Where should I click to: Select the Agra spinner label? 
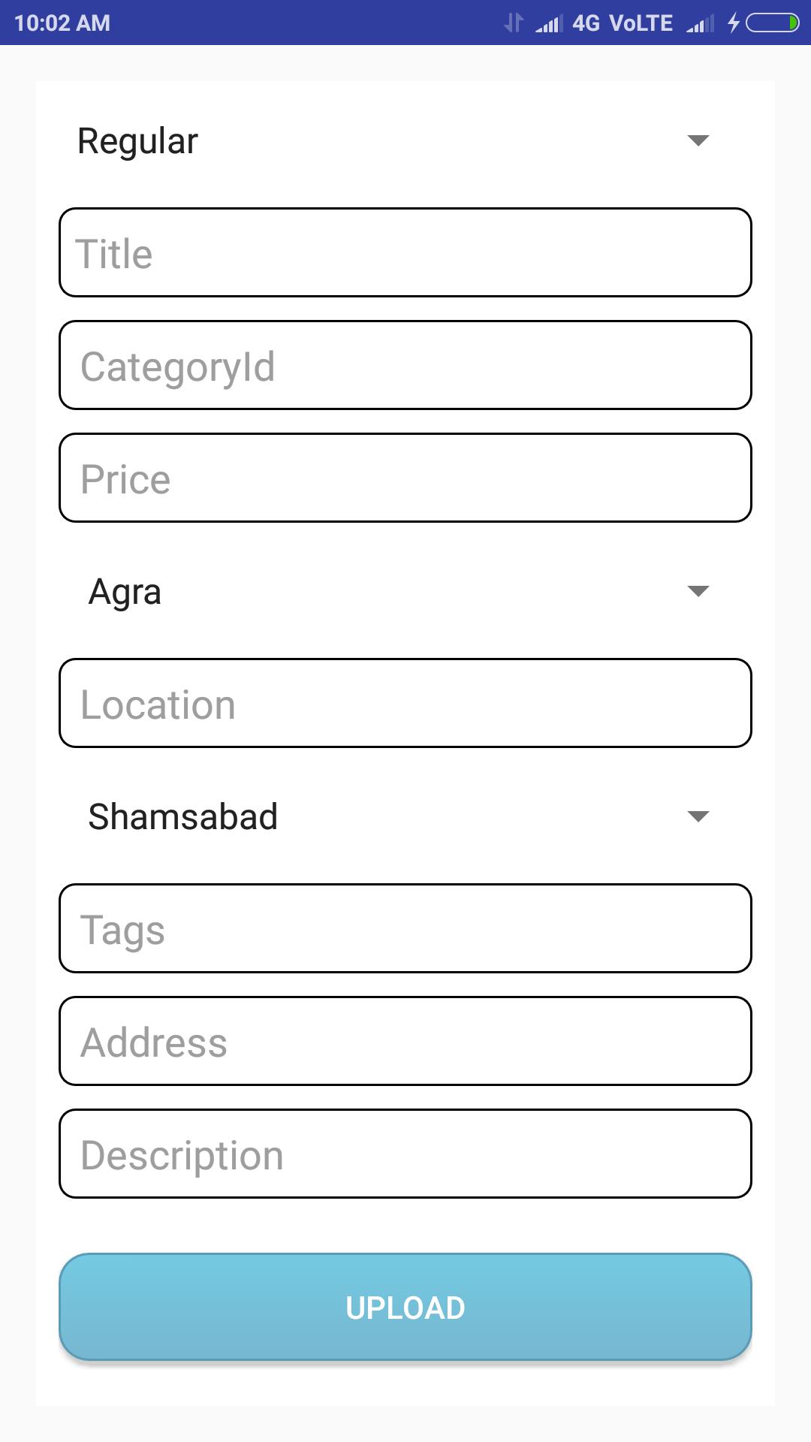point(125,592)
